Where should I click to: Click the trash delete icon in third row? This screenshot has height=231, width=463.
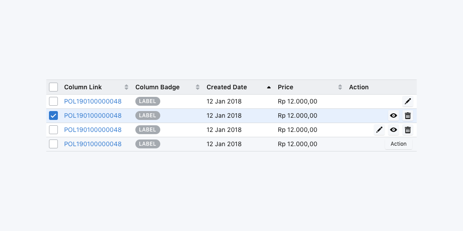[x=407, y=130]
